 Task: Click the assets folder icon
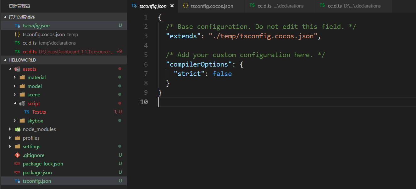pos(17,69)
